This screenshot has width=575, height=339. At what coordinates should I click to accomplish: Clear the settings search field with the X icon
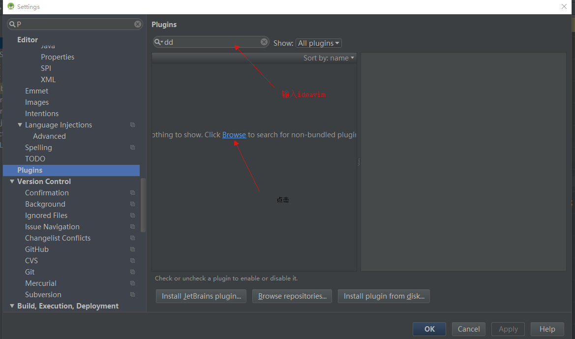138,24
